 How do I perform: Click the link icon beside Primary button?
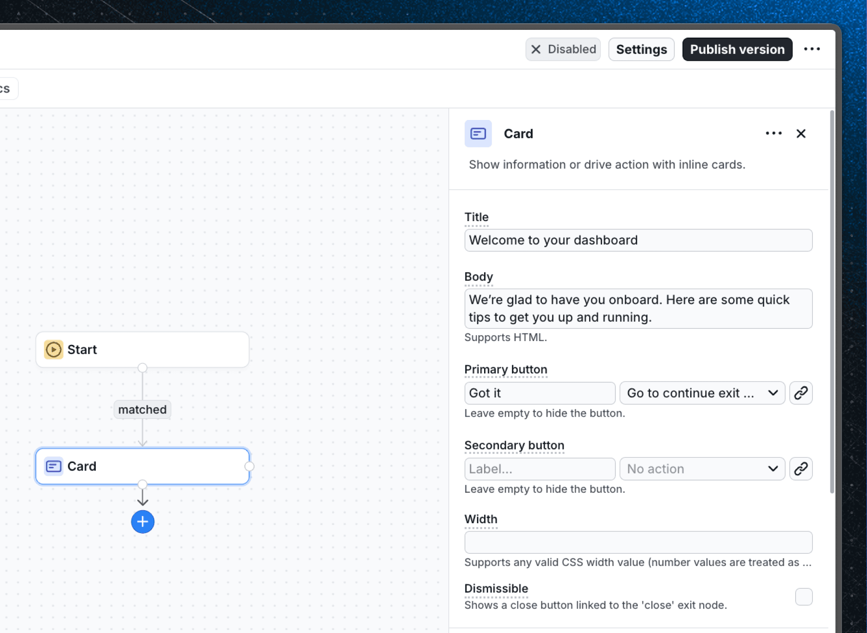[x=801, y=393]
